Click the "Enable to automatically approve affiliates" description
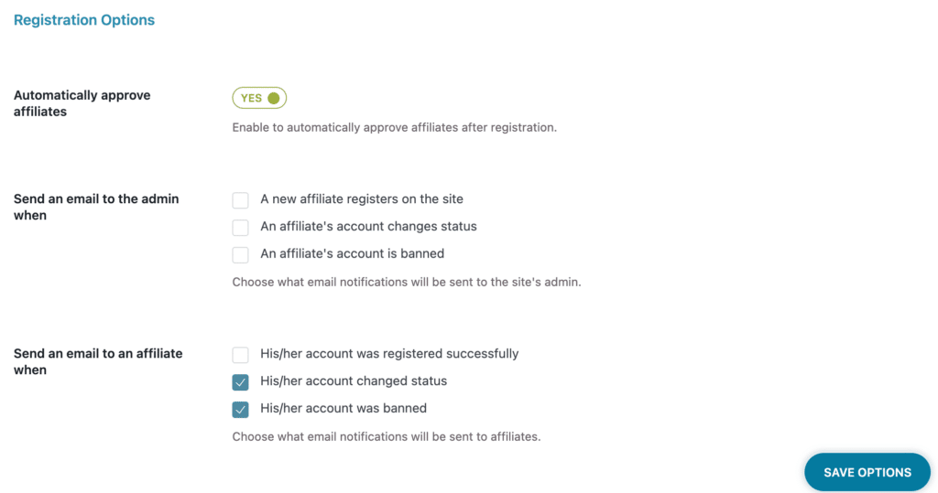This screenshot has width=938, height=493. pyautogui.click(x=394, y=127)
